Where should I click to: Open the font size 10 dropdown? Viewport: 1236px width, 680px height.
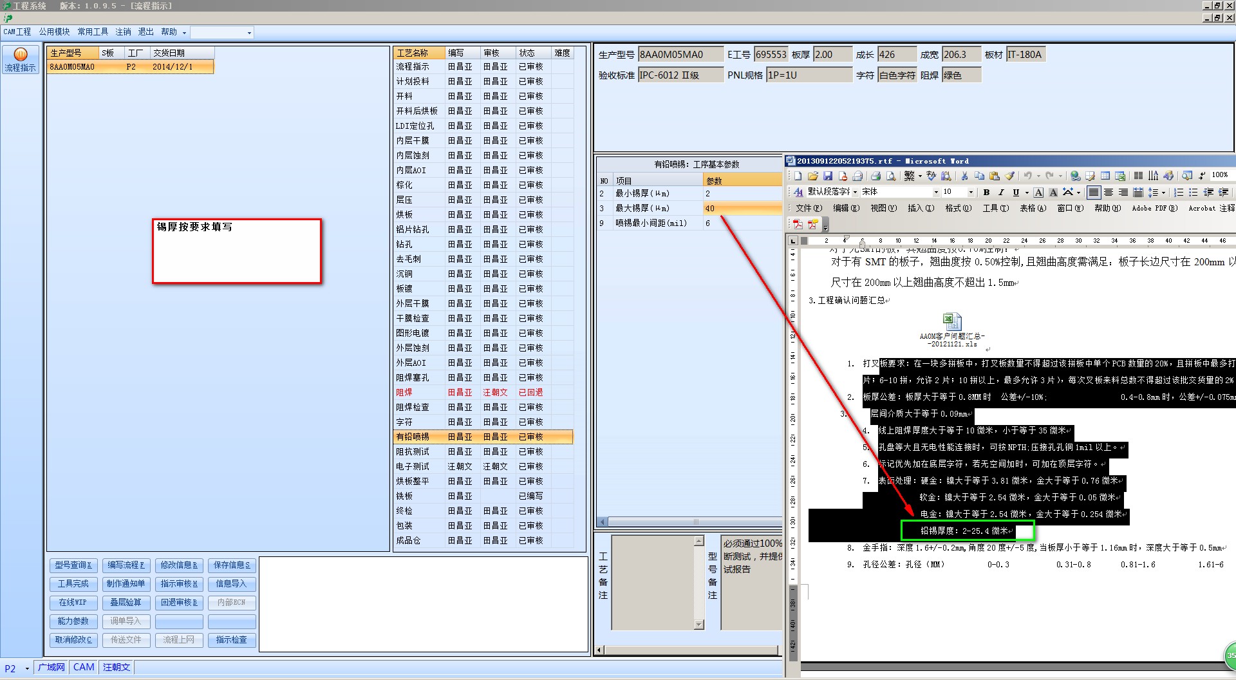point(971,192)
